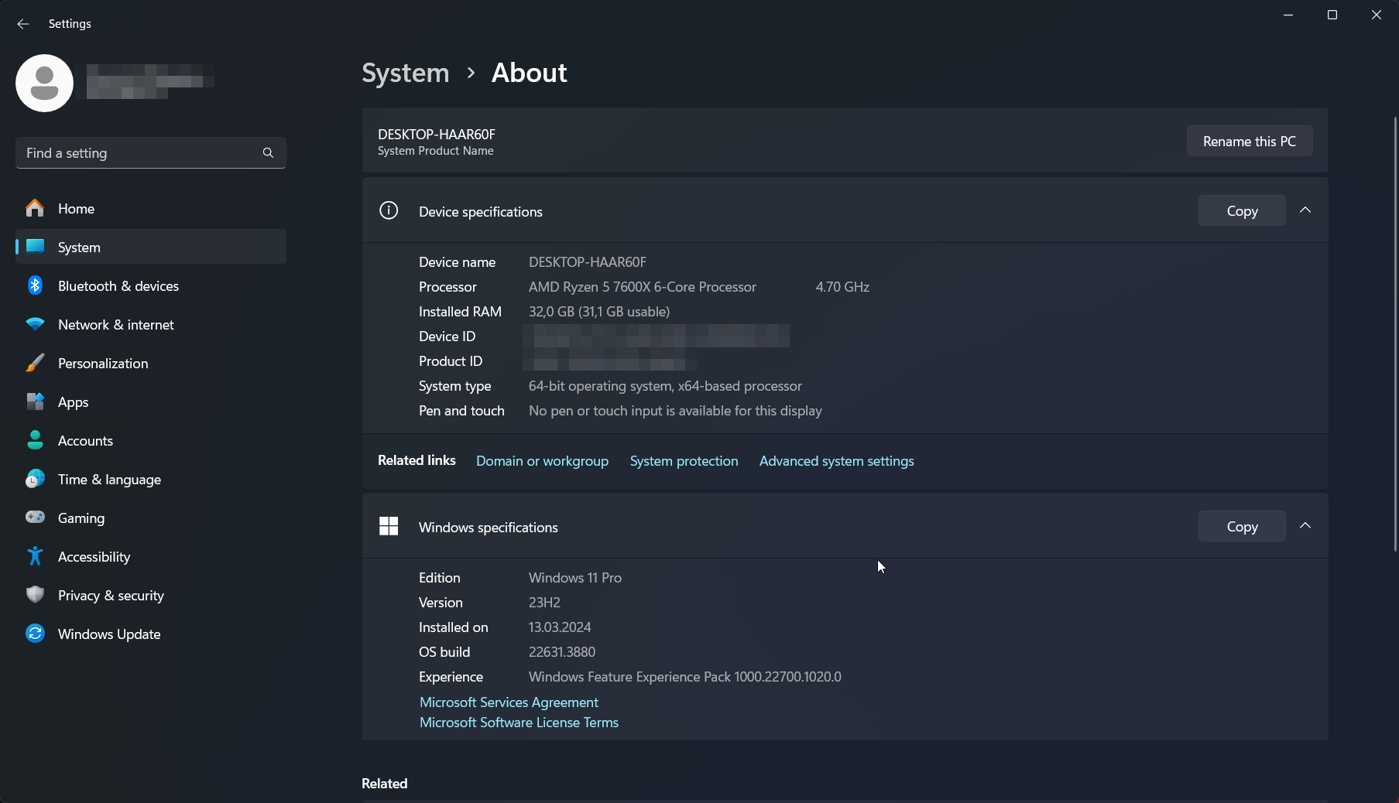
Task: Click the Windows Feature Experience Pack text
Action: pyautogui.click(x=685, y=677)
